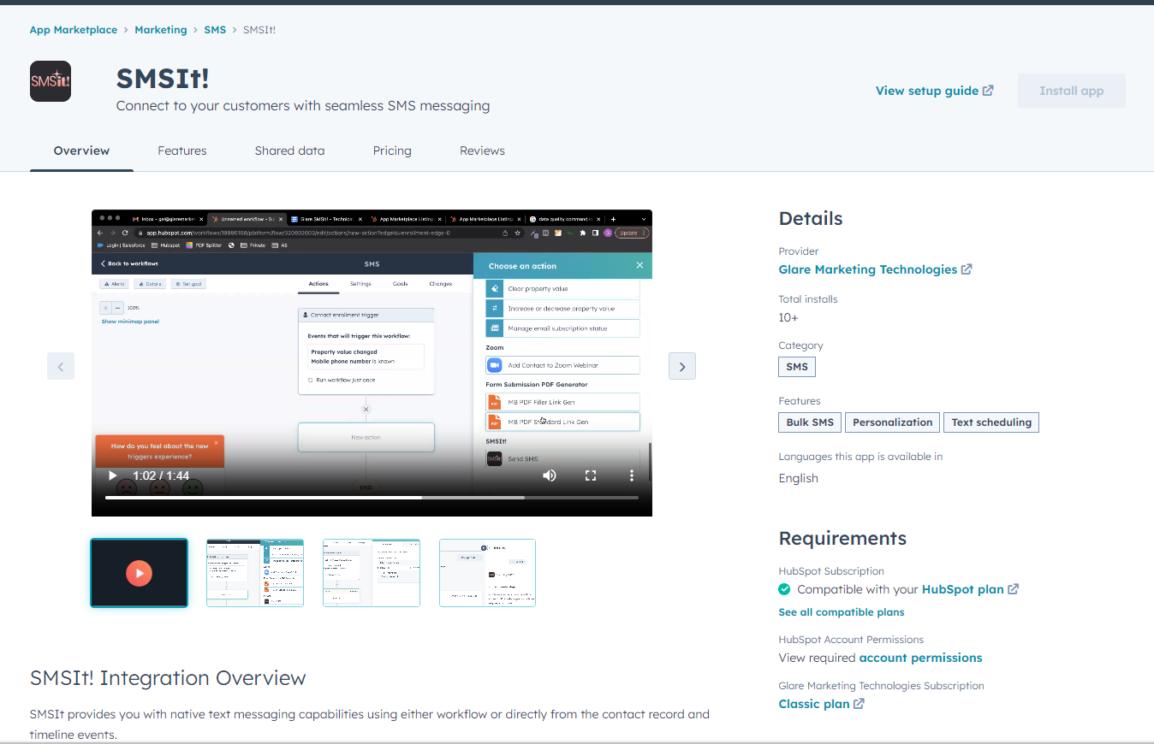Enter fullscreen on the video player
Viewport: 1154px width, 744px height.
click(591, 475)
